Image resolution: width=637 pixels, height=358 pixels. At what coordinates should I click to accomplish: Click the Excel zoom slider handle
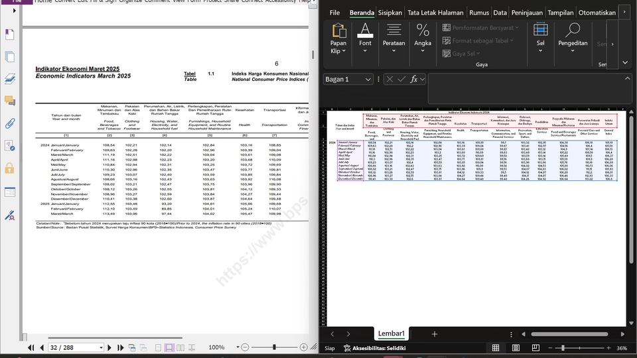563,348
